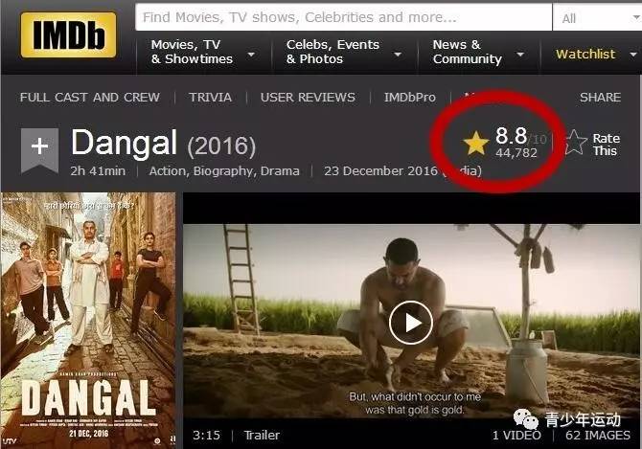Click the Share button

click(x=600, y=98)
